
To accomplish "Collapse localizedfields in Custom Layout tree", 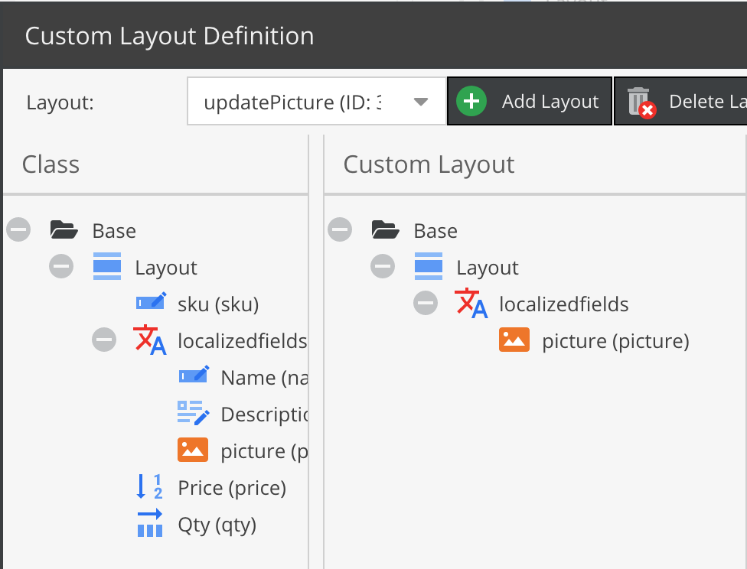I will coord(426,304).
